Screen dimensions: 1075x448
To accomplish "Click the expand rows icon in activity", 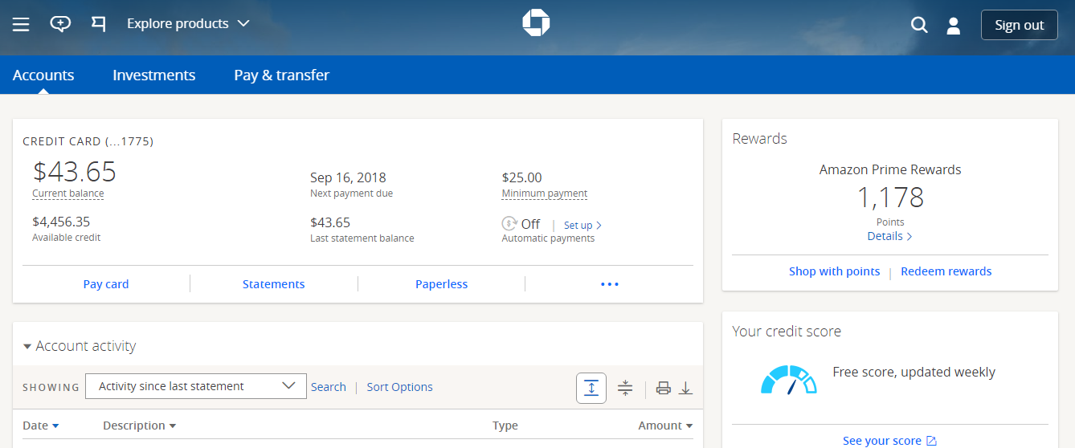I will tap(591, 388).
